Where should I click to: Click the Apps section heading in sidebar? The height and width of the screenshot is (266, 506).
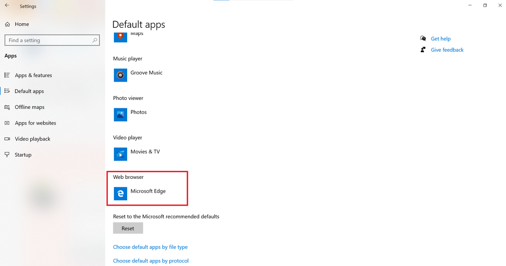point(10,56)
